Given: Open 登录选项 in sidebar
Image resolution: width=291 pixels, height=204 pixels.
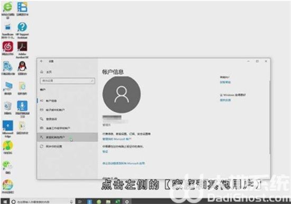Looking at the screenshot, I should [x=67, y=119].
